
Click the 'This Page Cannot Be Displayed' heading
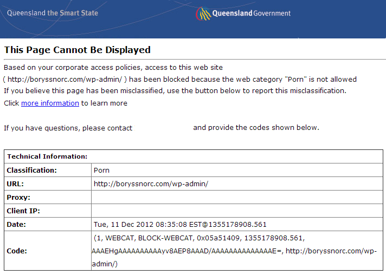pyautogui.click(x=78, y=50)
